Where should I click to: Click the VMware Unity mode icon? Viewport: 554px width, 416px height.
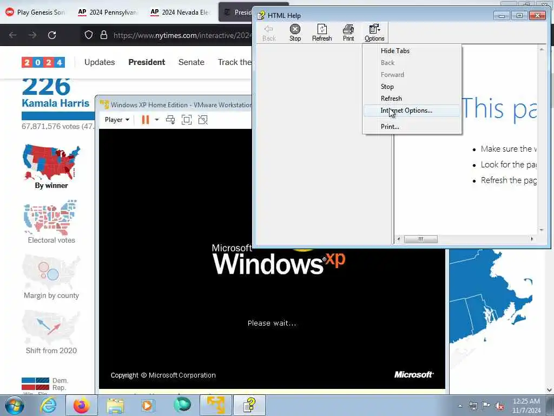(203, 120)
